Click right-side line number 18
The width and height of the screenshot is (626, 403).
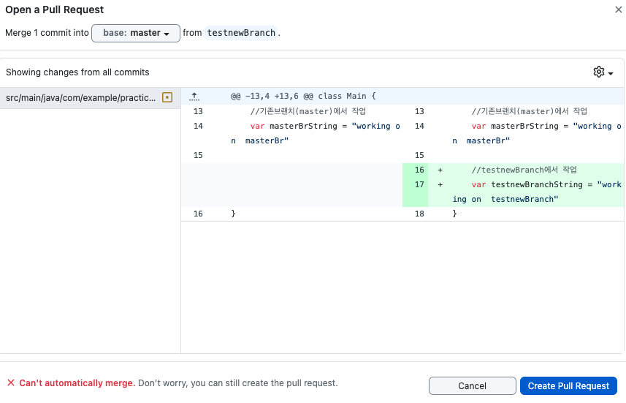(419, 214)
